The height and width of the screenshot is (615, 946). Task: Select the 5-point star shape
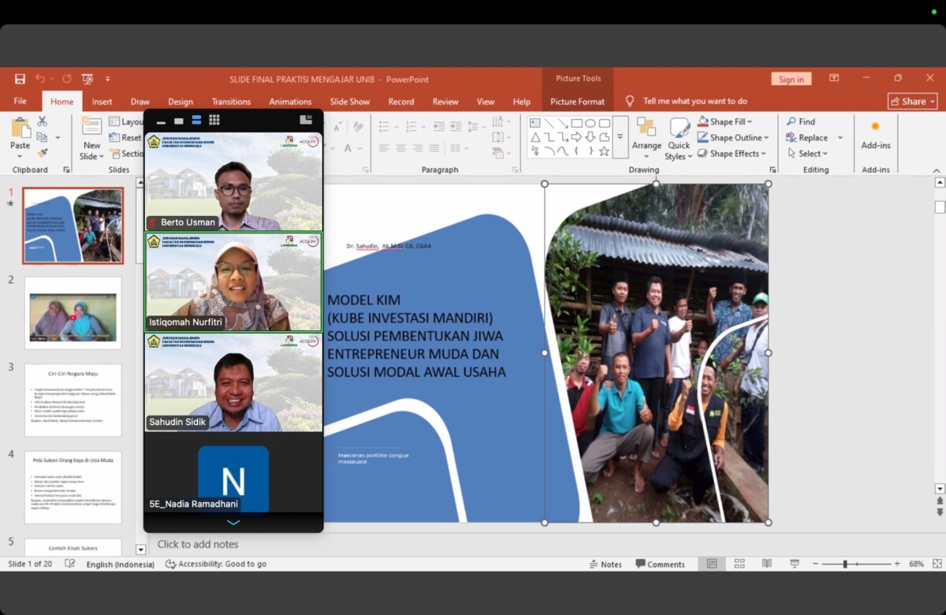[604, 151]
